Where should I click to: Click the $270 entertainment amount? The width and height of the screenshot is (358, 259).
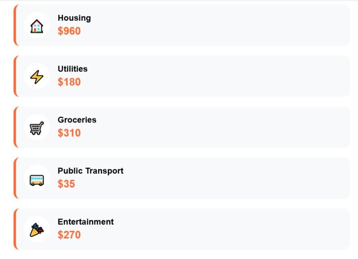69,235
